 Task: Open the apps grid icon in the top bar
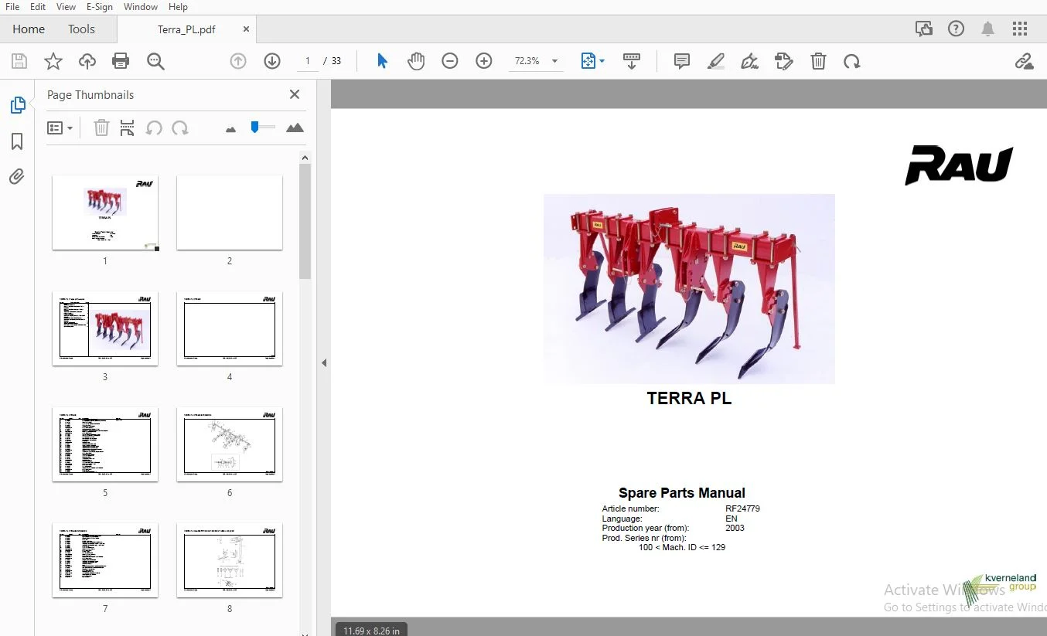pyautogui.click(x=1020, y=29)
